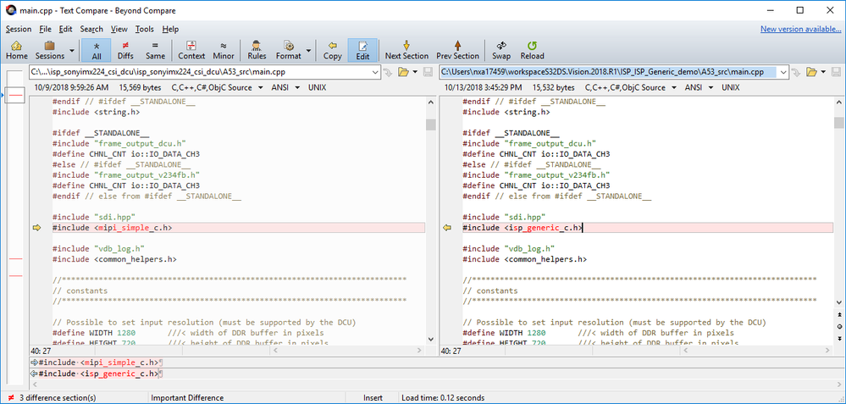The width and height of the screenshot is (846, 404).
Task: Click right file size 15,532 bytes
Action: (554, 87)
